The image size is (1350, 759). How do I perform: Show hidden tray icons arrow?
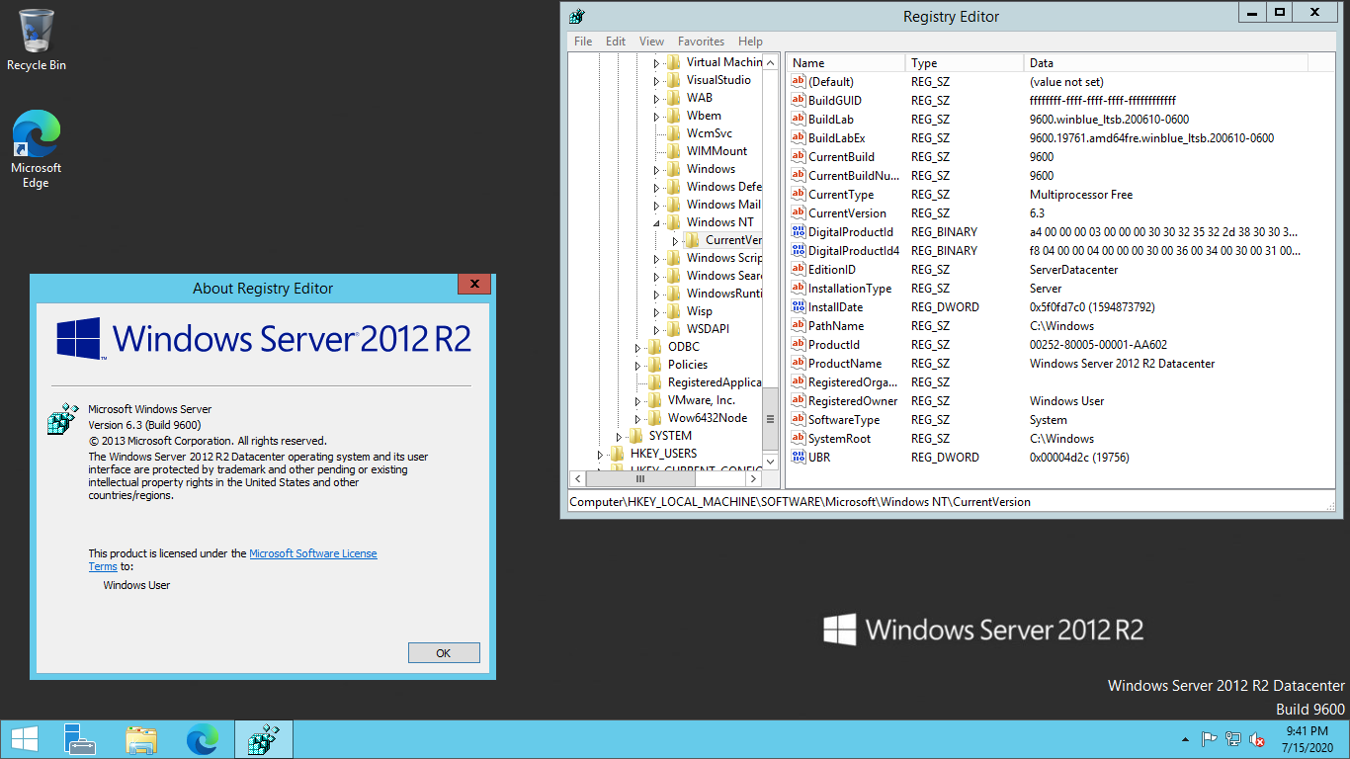1185,739
